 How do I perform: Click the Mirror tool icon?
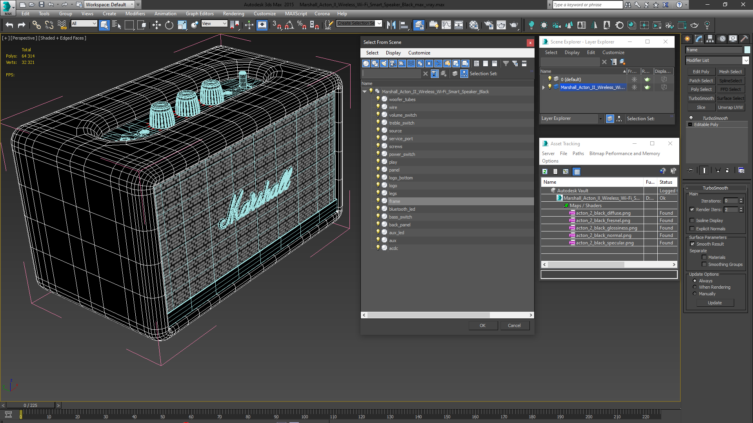pos(391,25)
